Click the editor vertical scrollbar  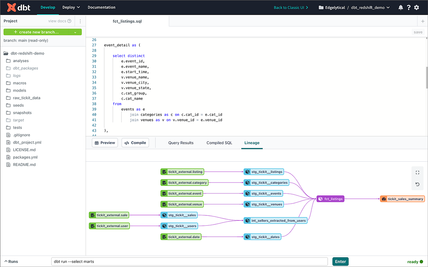(x=426, y=78)
